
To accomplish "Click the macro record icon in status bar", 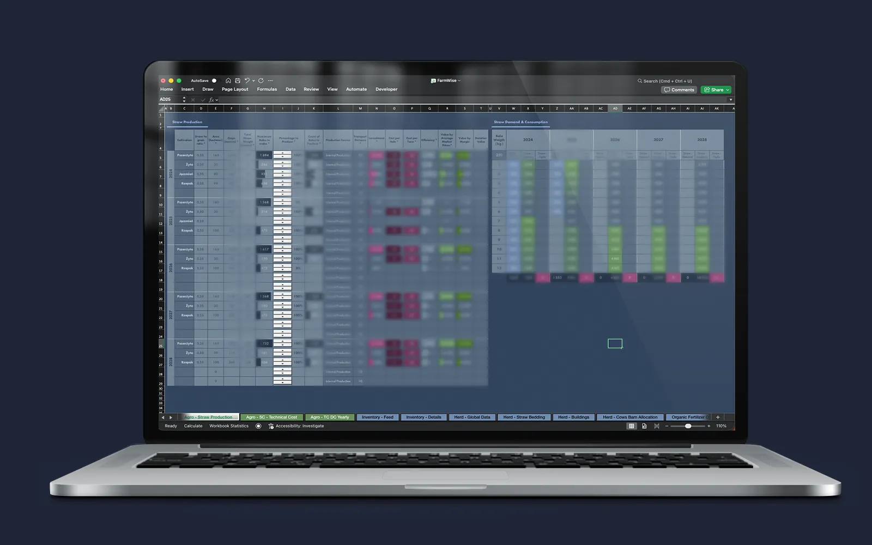I will 258,426.
